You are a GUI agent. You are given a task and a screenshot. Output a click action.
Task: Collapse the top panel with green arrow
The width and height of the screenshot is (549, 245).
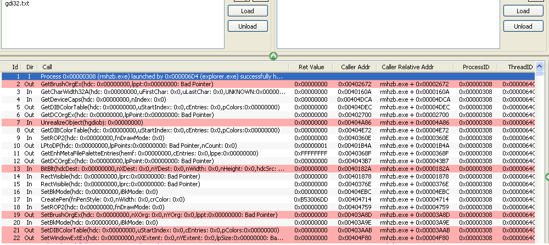point(273,56)
